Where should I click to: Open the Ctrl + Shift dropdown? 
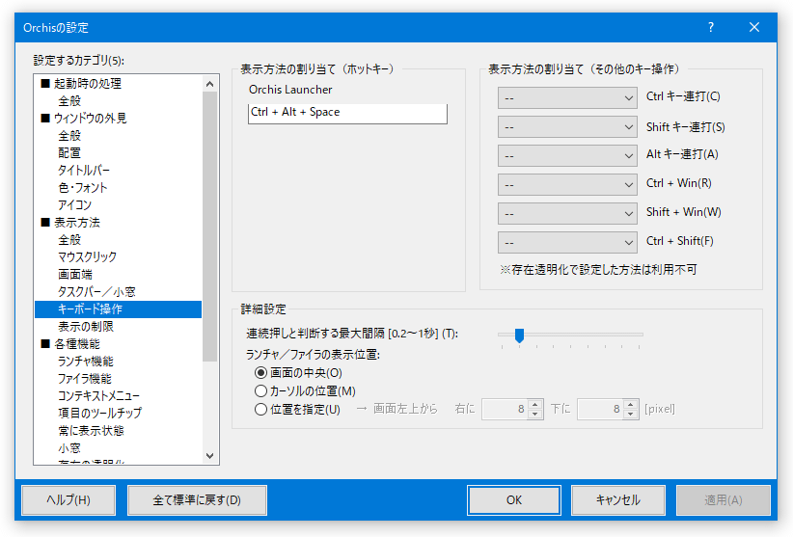tap(567, 242)
